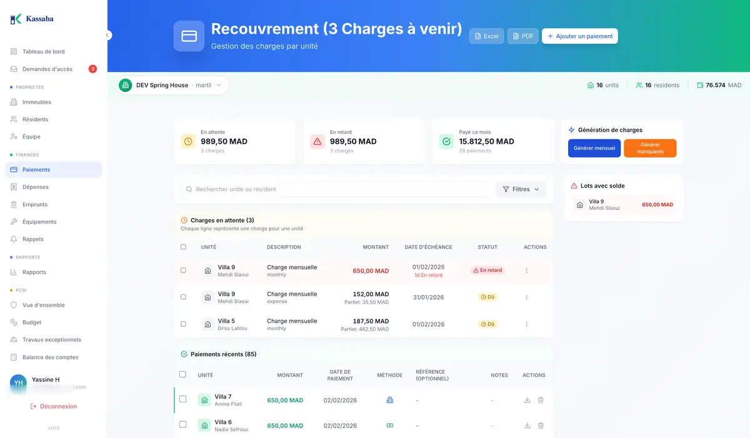Focus the Rechercher unité ou résident field
Viewport: 750px width, 438px height.
(x=336, y=189)
